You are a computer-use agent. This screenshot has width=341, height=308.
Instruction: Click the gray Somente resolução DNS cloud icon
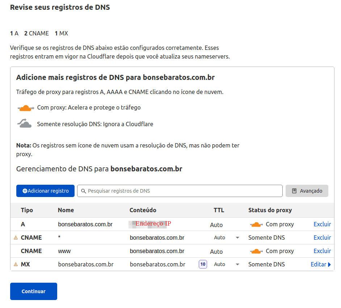[x=24, y=123]
